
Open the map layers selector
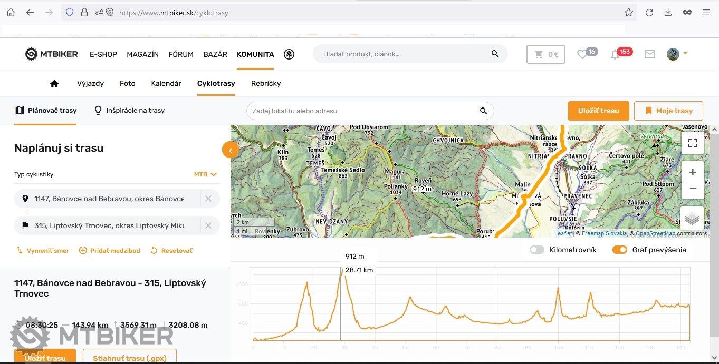tap(692, 219)
